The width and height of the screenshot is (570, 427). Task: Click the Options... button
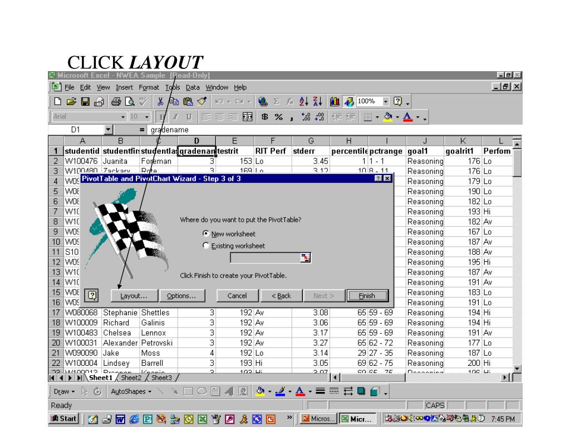182,296
